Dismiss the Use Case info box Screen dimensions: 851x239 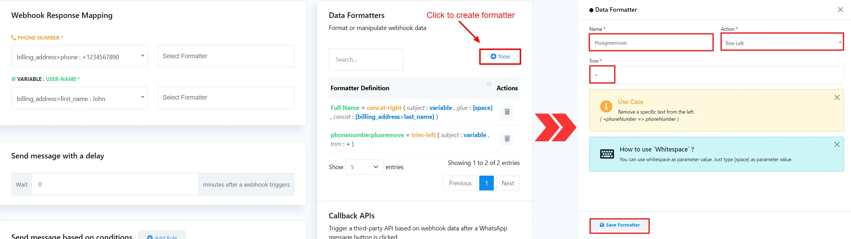tap(837, 97)
